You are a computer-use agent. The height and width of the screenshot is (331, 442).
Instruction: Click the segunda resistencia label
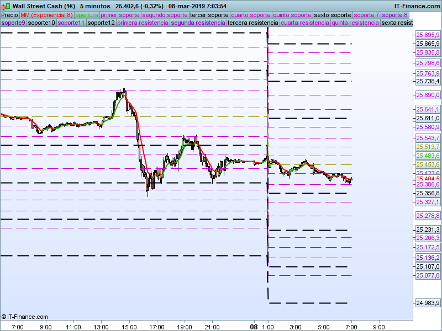pos(198,23)
